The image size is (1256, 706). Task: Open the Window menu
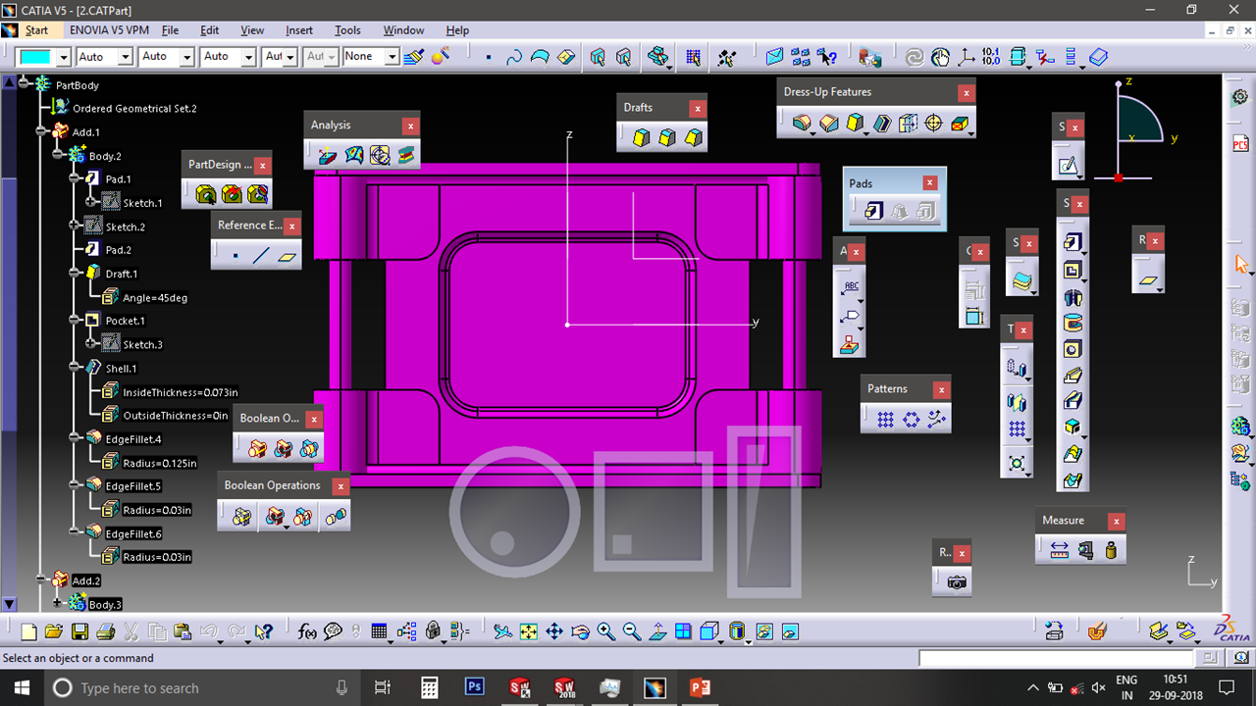coord(404,30)
